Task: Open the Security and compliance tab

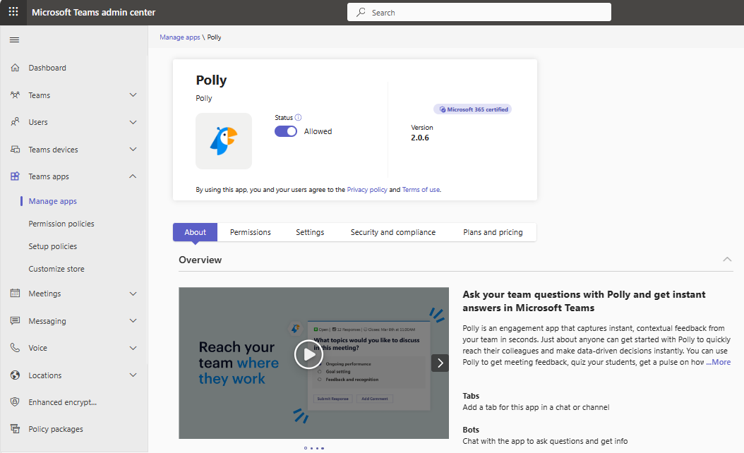Action: (x=393, y=231)
